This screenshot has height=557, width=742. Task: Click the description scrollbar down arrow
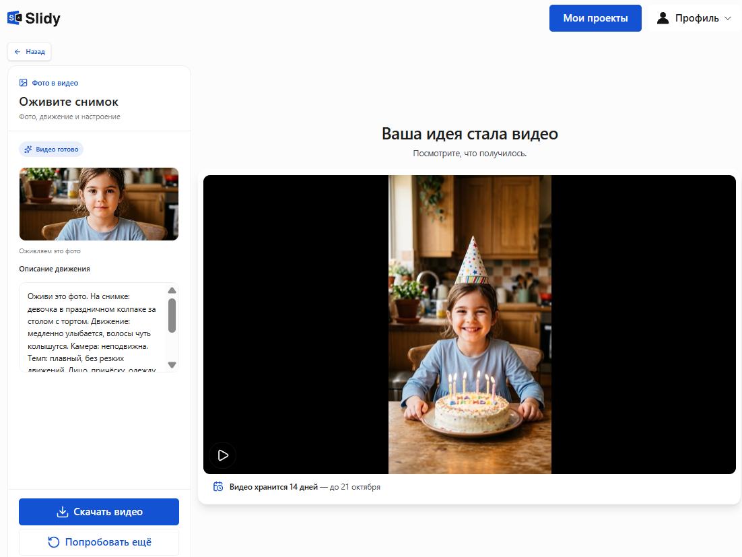(172, 365)
